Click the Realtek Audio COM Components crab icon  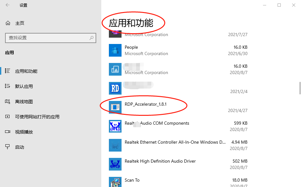click(x=115, y=126)
